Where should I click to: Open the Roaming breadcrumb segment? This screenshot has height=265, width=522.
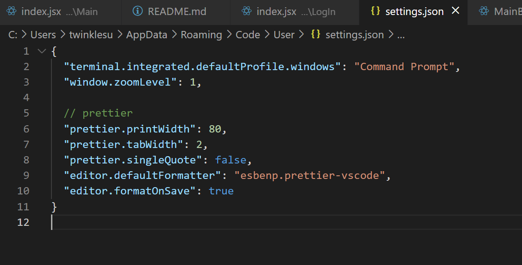201,35
